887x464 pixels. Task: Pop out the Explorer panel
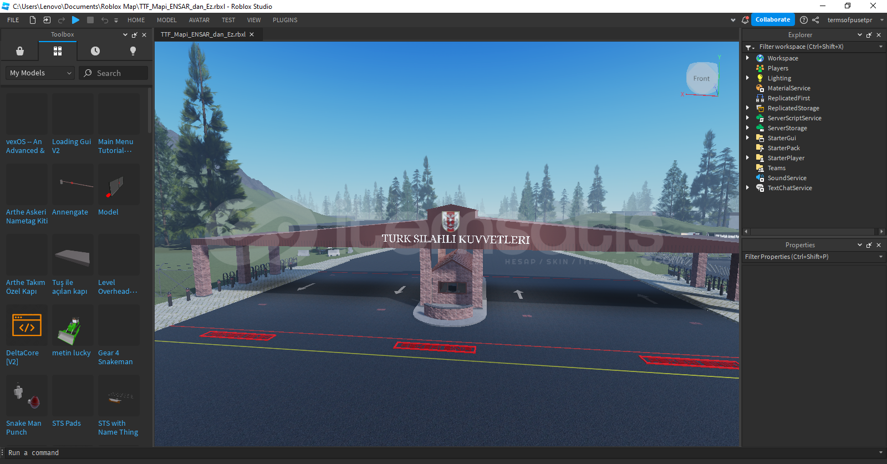869,35
